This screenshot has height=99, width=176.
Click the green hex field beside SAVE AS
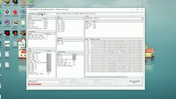50,14
